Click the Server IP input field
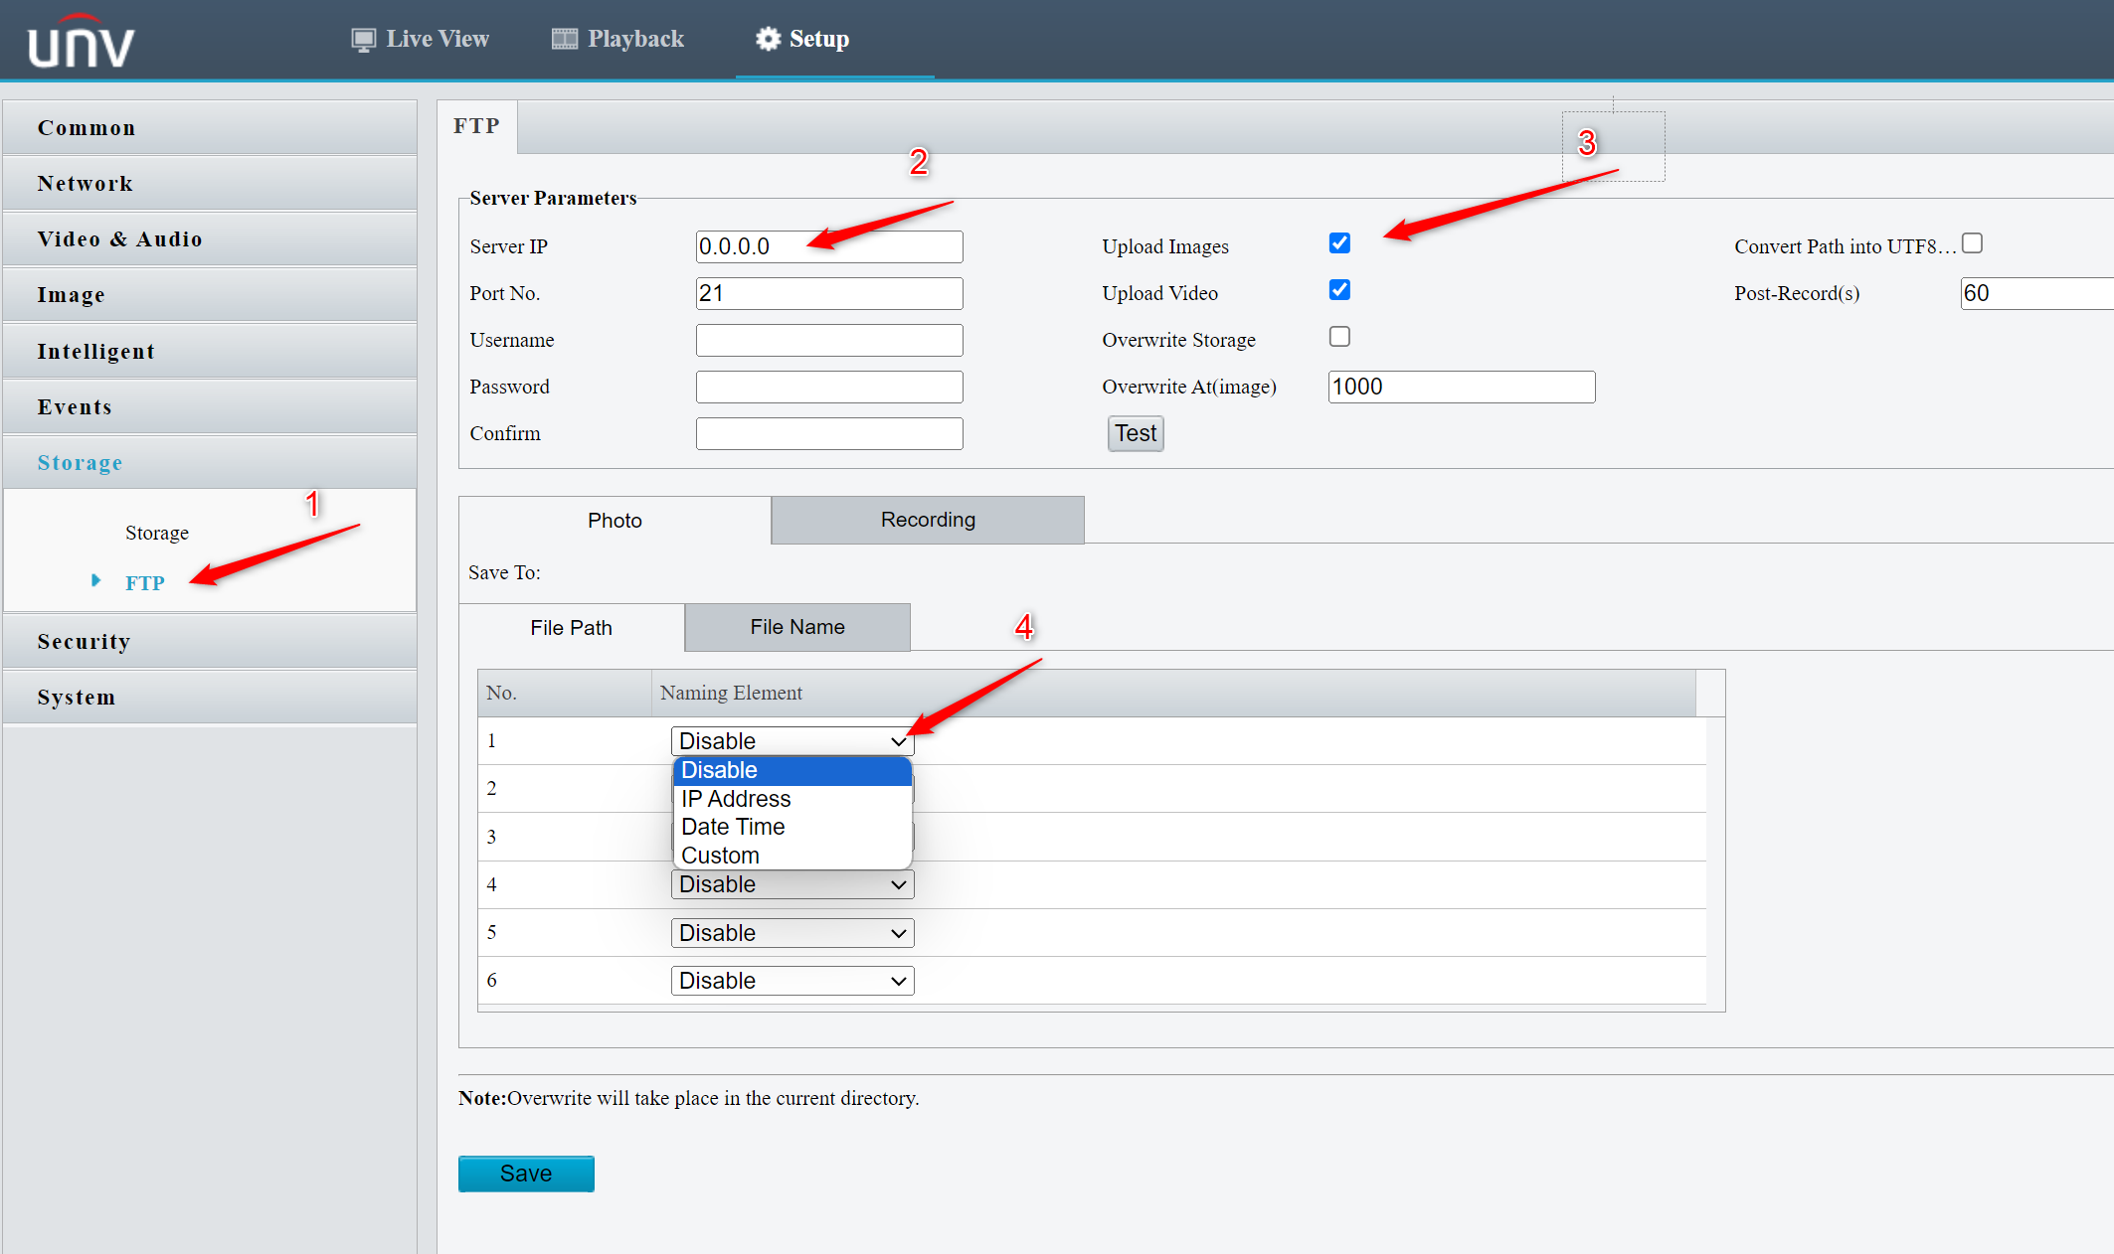This screenshot has height=1254, width=2114. pyautogui.click(x=829, y=246)
